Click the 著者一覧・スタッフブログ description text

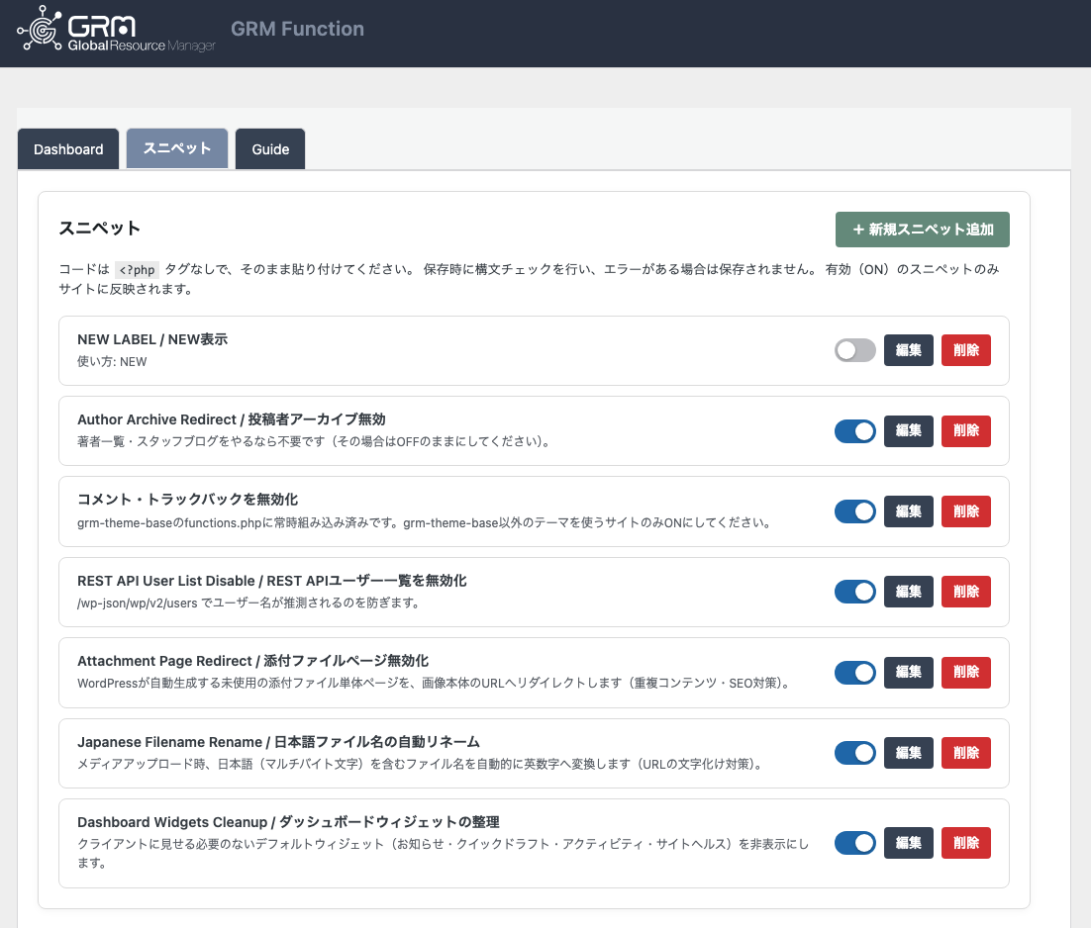315,441
